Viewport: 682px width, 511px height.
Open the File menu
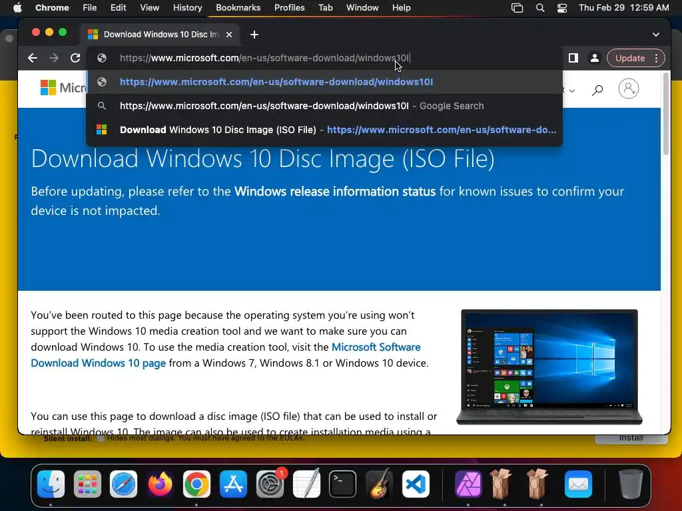coord(90,7)
